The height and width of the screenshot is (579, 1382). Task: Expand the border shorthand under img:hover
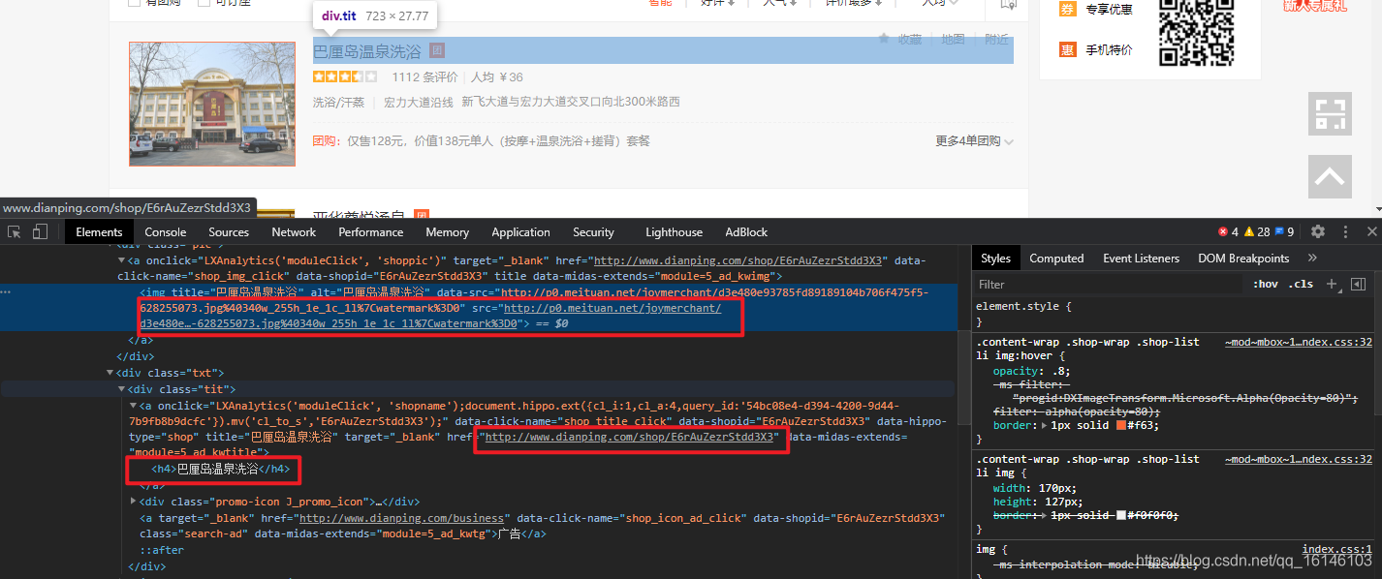click(1044, 425)
